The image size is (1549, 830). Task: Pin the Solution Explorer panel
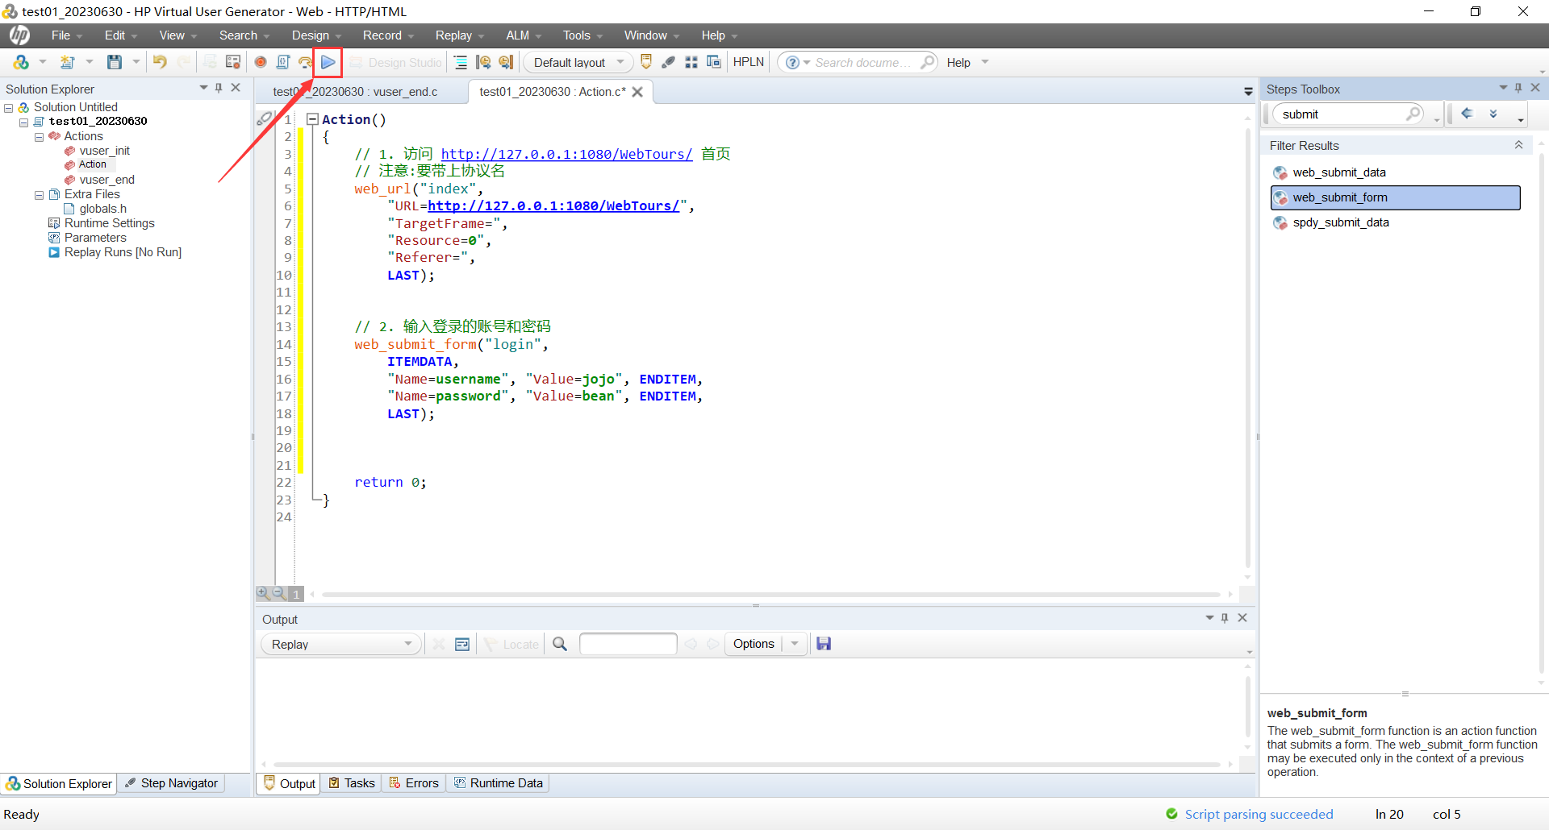(x=219, y=88)
